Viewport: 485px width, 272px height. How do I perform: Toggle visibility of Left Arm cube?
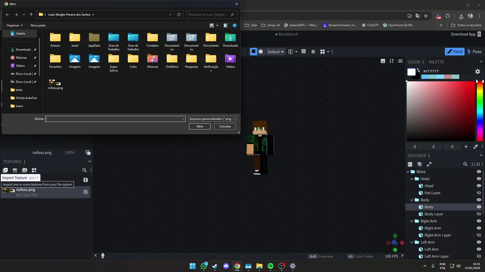click(x=479, y=249)
